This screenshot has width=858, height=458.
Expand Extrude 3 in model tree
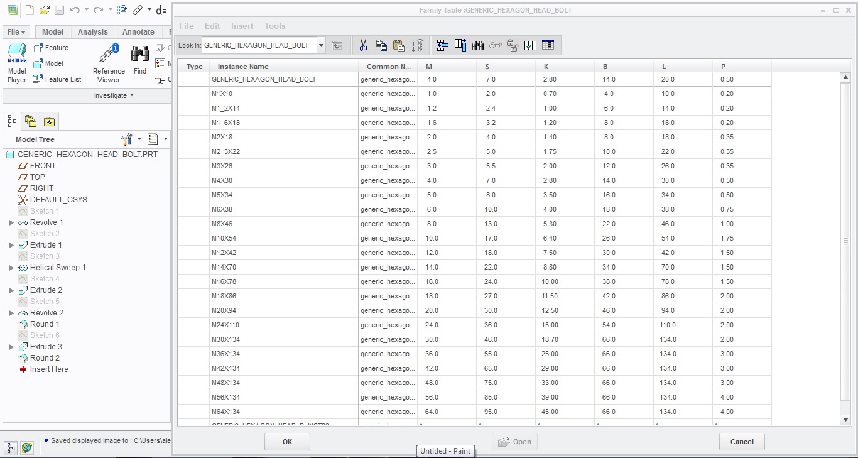point(11,347)
